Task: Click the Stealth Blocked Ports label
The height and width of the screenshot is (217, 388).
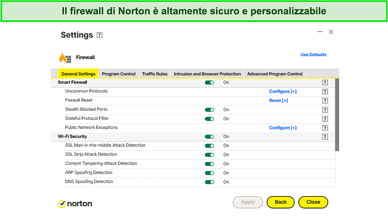Action: point(86,109)
